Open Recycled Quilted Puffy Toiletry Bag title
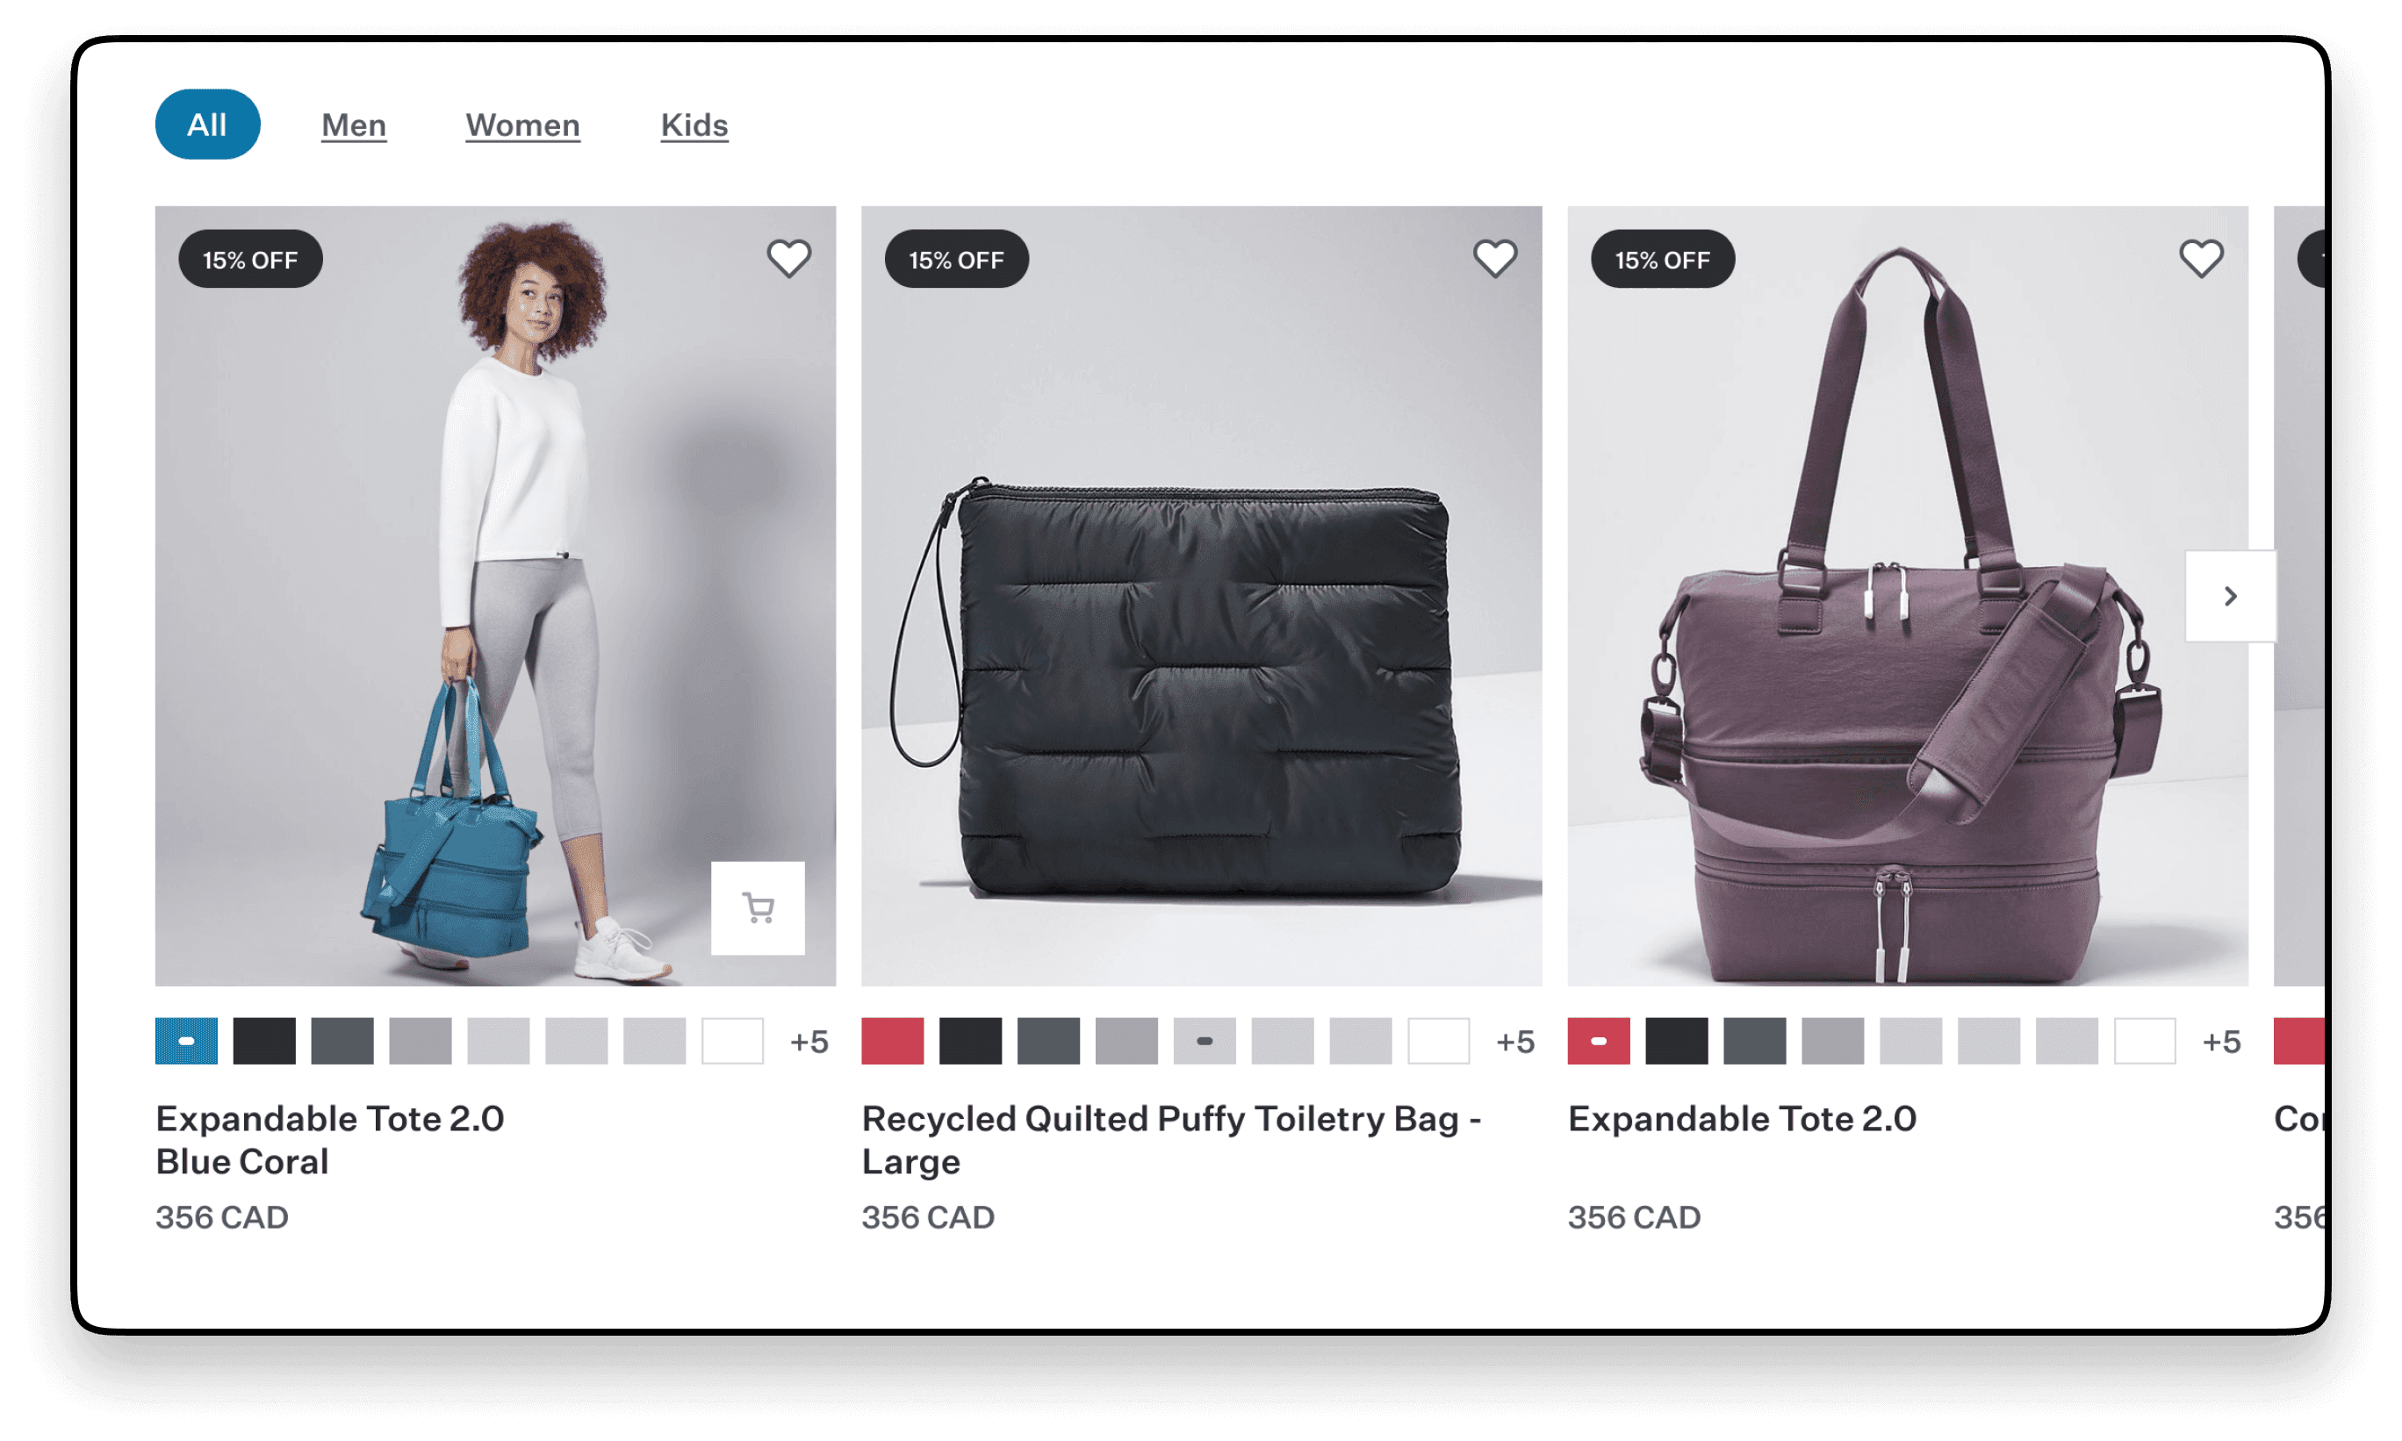Screen dimensions: 2402x1441 (x=1171, y=1140)
